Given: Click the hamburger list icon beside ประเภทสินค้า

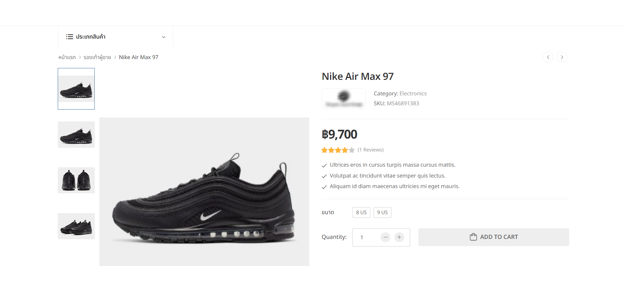Looking at the screenshot, I should pos(69,37).
